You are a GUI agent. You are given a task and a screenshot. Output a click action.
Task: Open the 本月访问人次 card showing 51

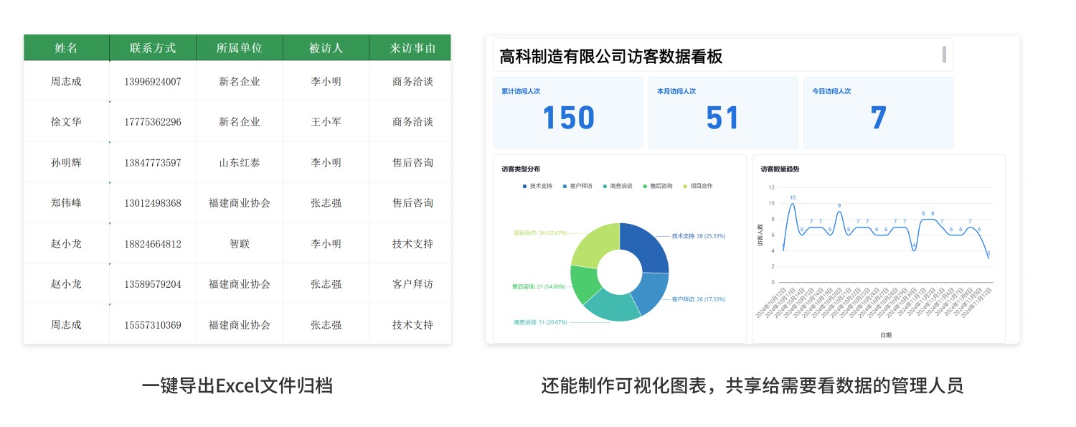[x=722, y=113]
